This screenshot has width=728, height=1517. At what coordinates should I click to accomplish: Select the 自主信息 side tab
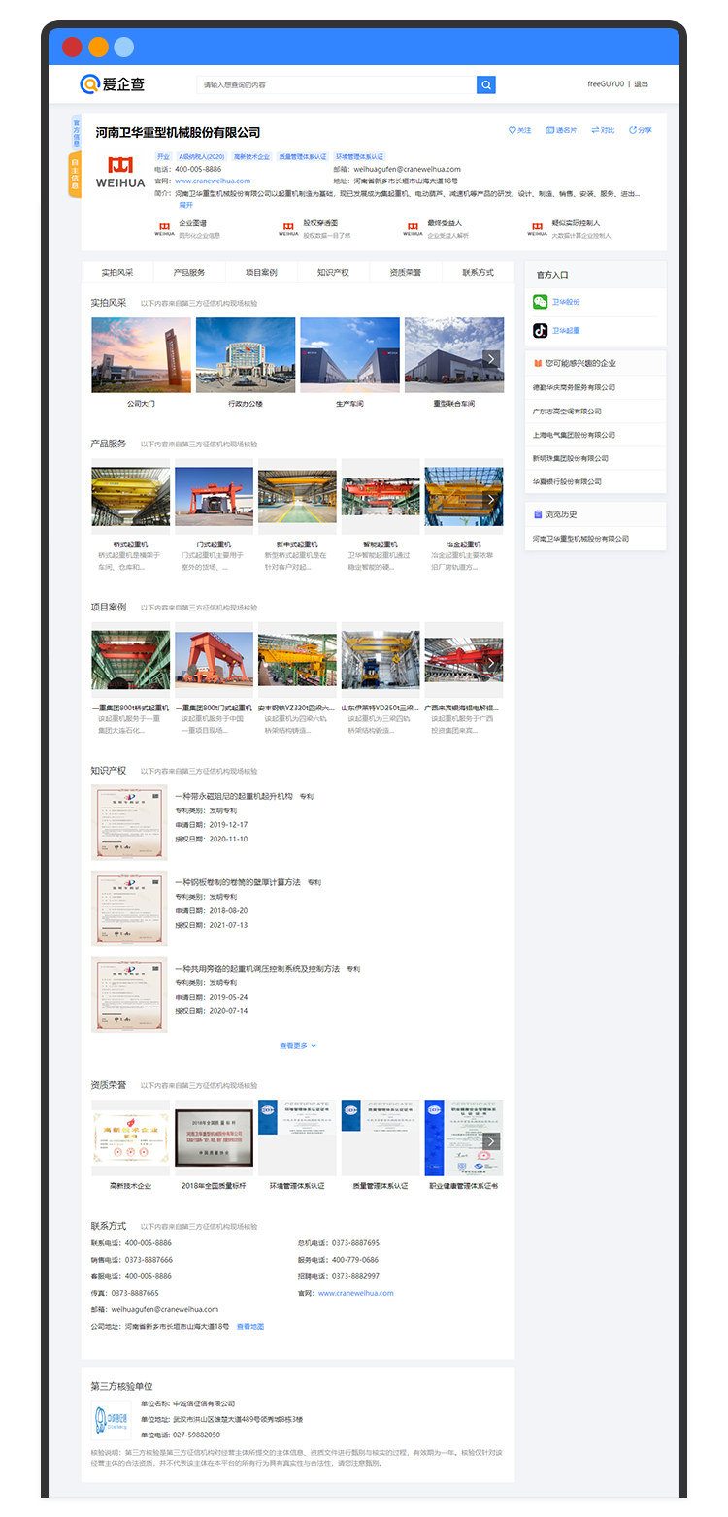(76, 174)
